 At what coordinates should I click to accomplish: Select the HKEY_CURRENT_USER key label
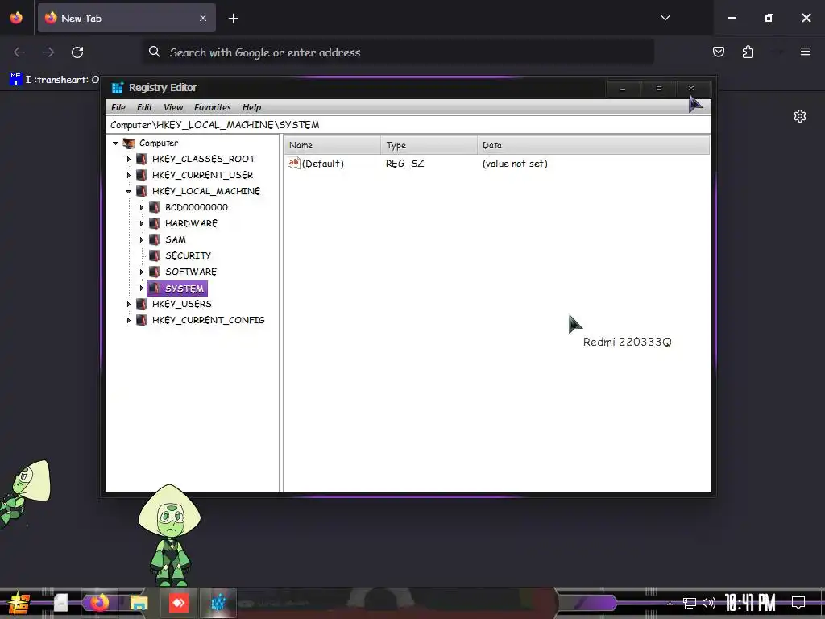[202, 175]
